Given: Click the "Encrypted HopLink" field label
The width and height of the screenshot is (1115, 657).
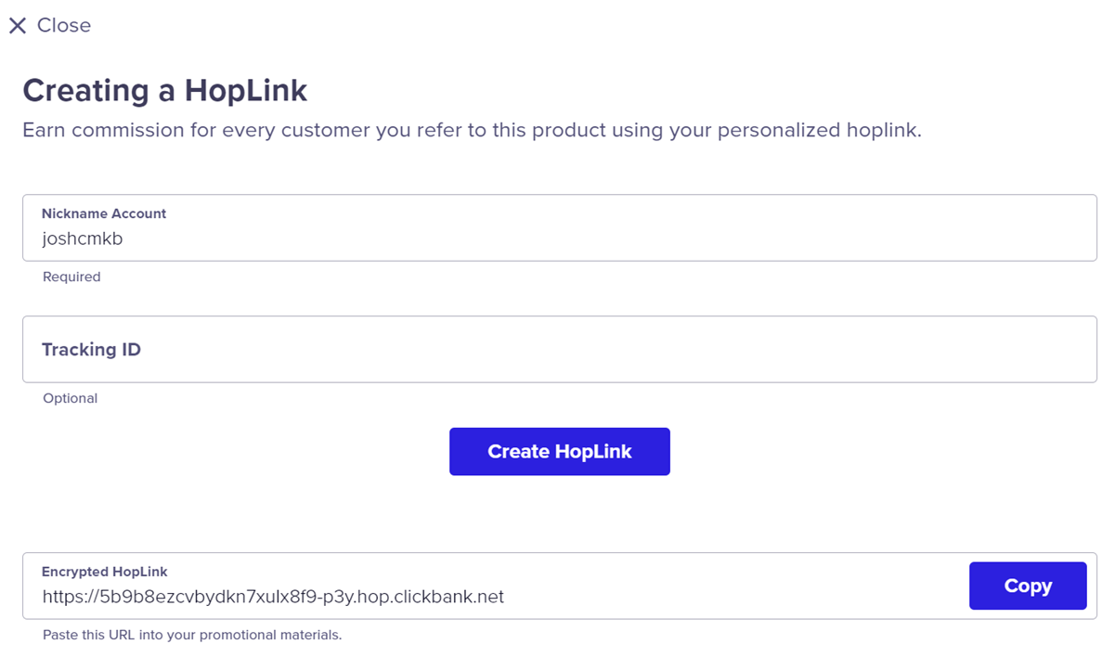Looking at the screenshot, I should tap(105, 572).
